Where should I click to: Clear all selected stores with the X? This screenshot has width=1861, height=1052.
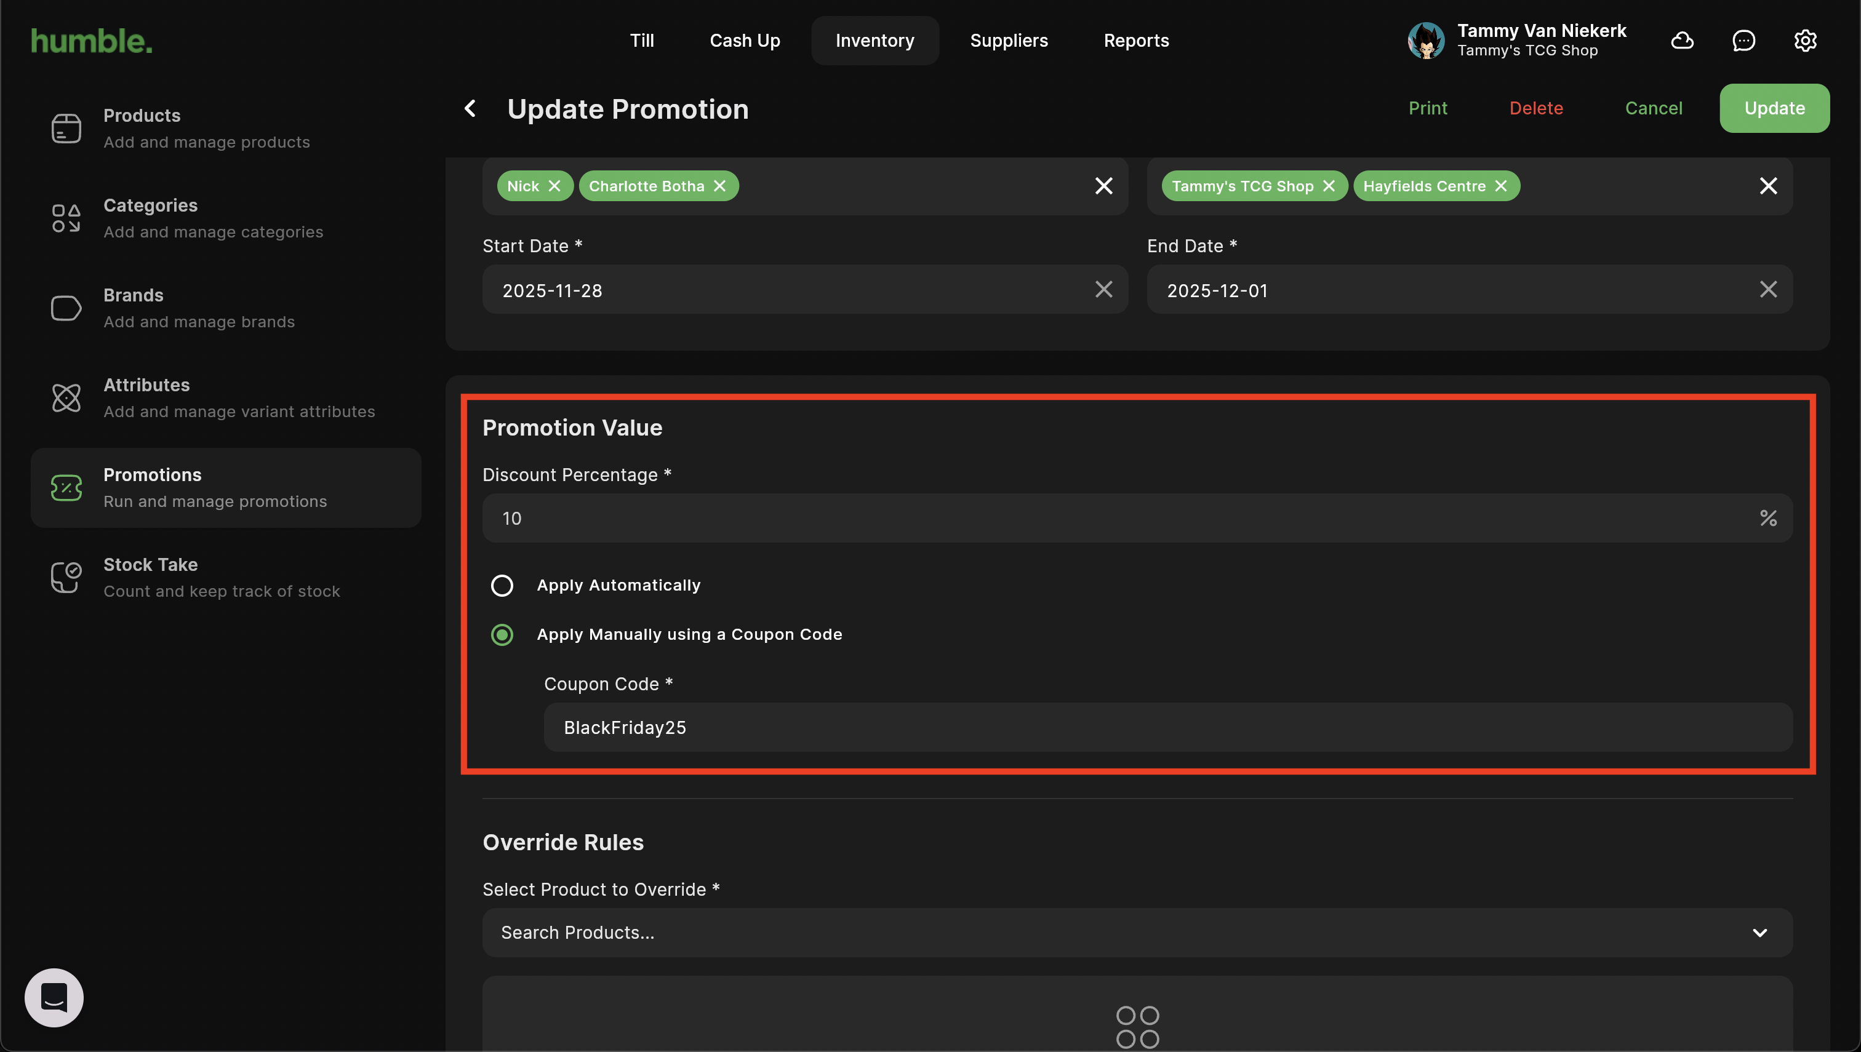(1768, 186)
